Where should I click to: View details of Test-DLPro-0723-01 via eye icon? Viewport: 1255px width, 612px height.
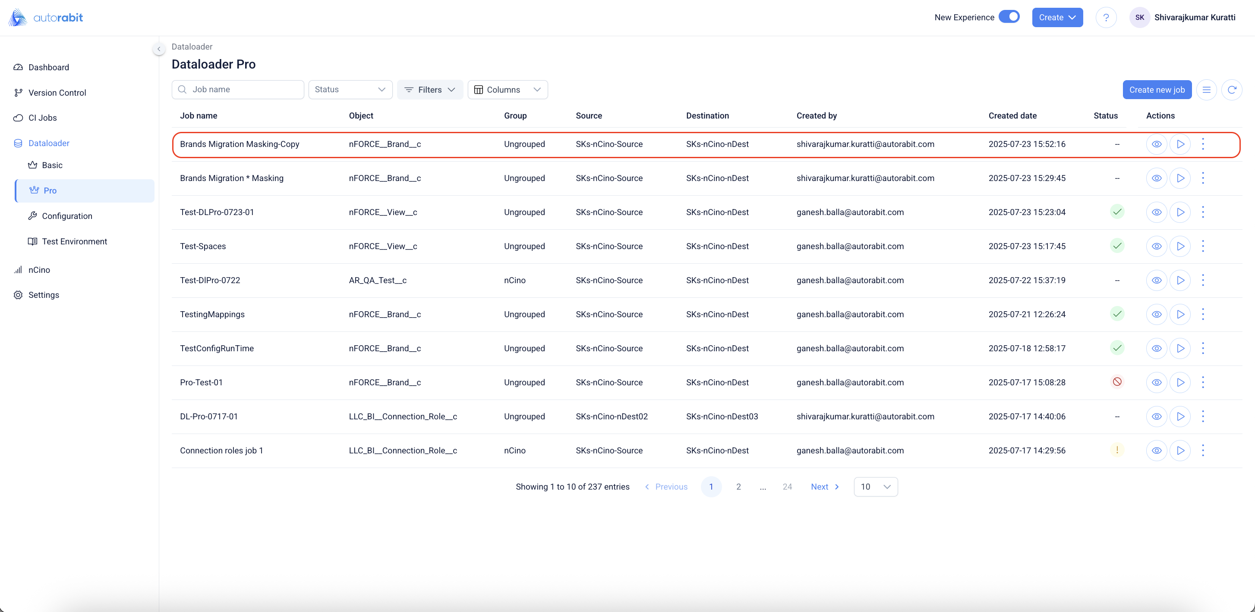pyautogui.click(x=1156, y=212)
